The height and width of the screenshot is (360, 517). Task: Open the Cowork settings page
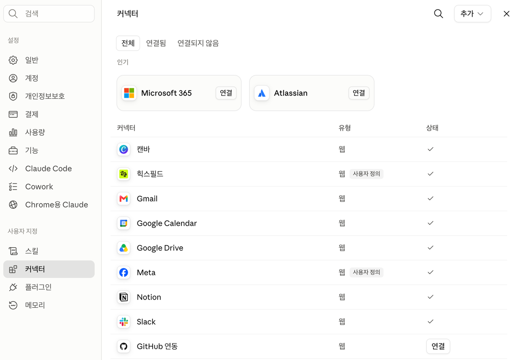[49, 187]
